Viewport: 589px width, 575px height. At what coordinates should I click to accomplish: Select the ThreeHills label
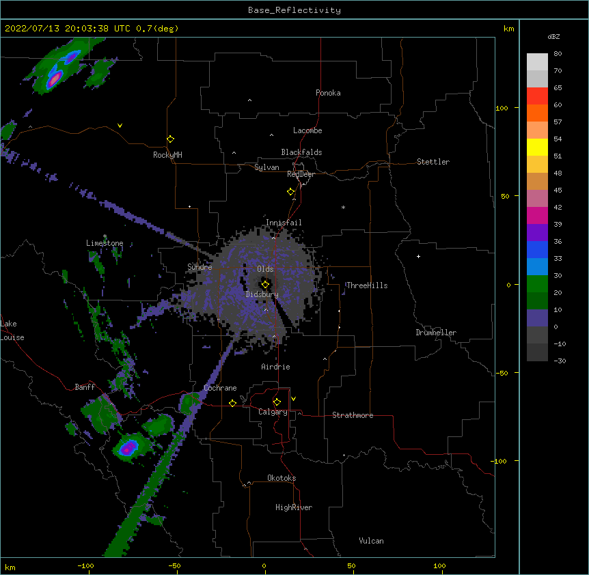click(367, 285)
